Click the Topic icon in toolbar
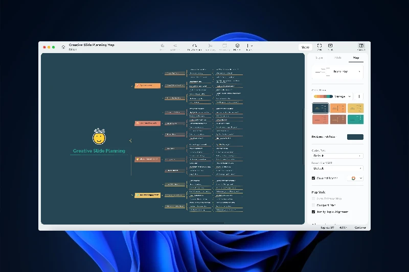The width and height of the screenshot is (409, 272). tap(163, 46)
